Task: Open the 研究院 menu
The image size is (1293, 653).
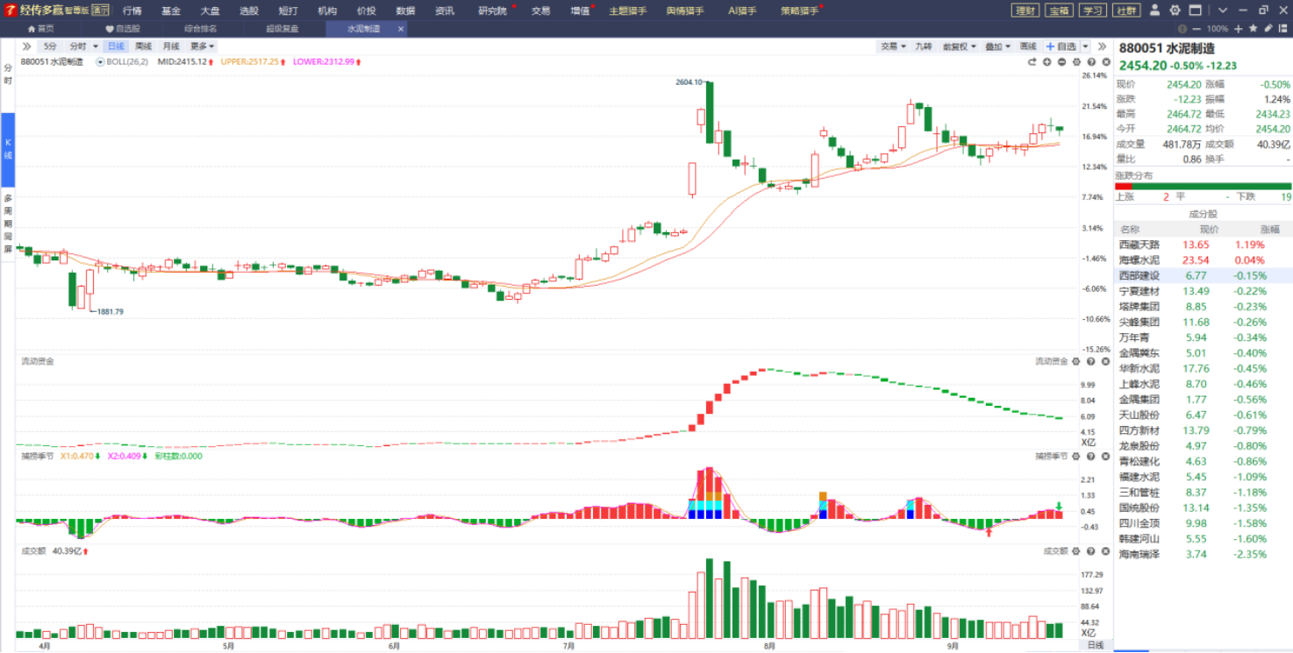Action: coord(492,11)
